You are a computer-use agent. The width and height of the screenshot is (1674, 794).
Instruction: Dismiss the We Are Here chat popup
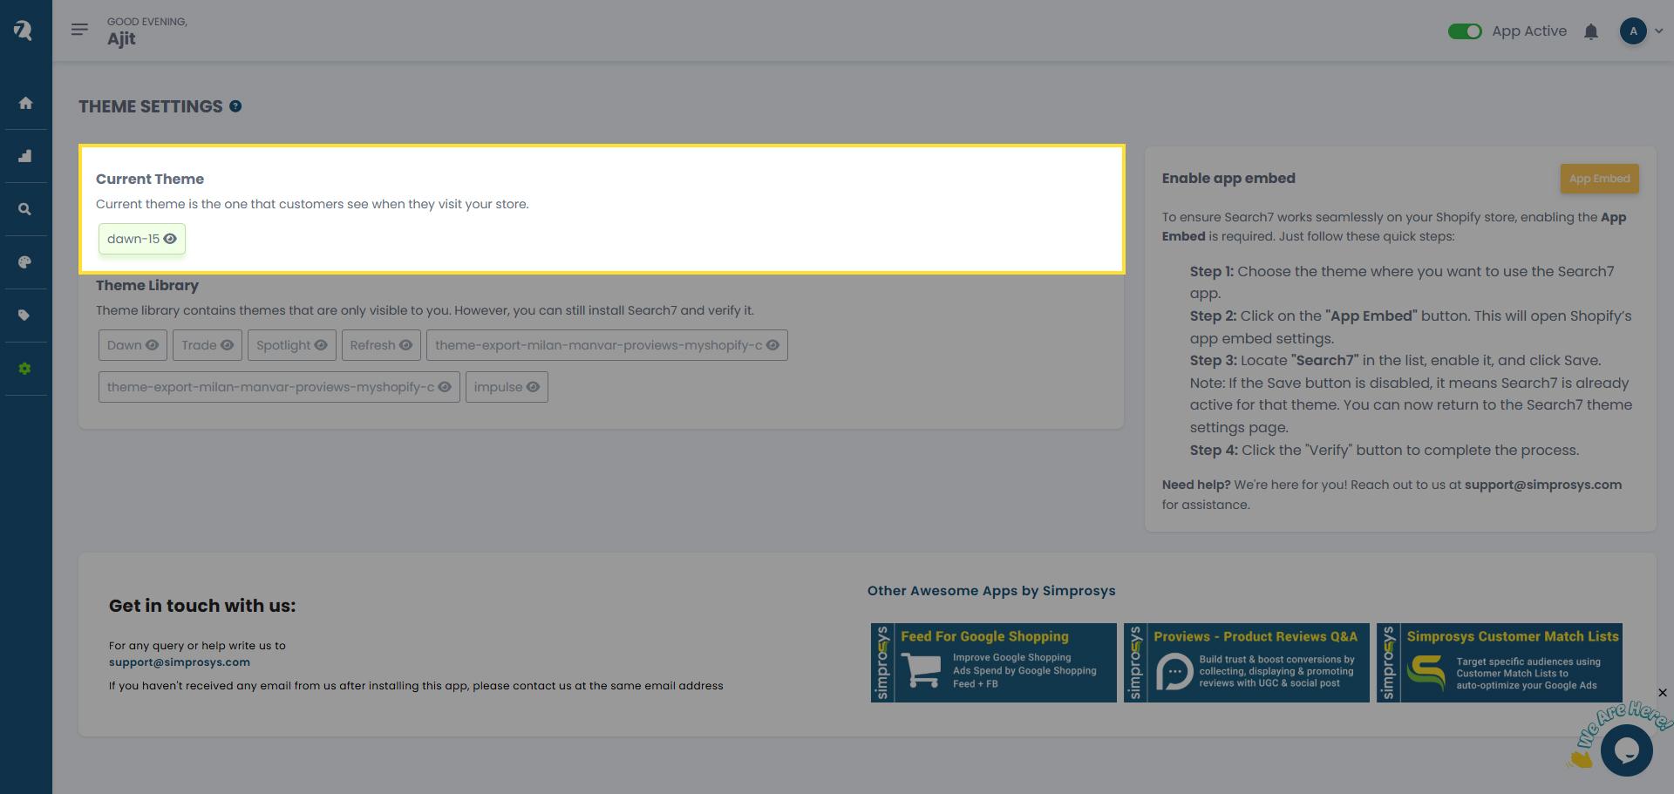[x=1662, y=693]
